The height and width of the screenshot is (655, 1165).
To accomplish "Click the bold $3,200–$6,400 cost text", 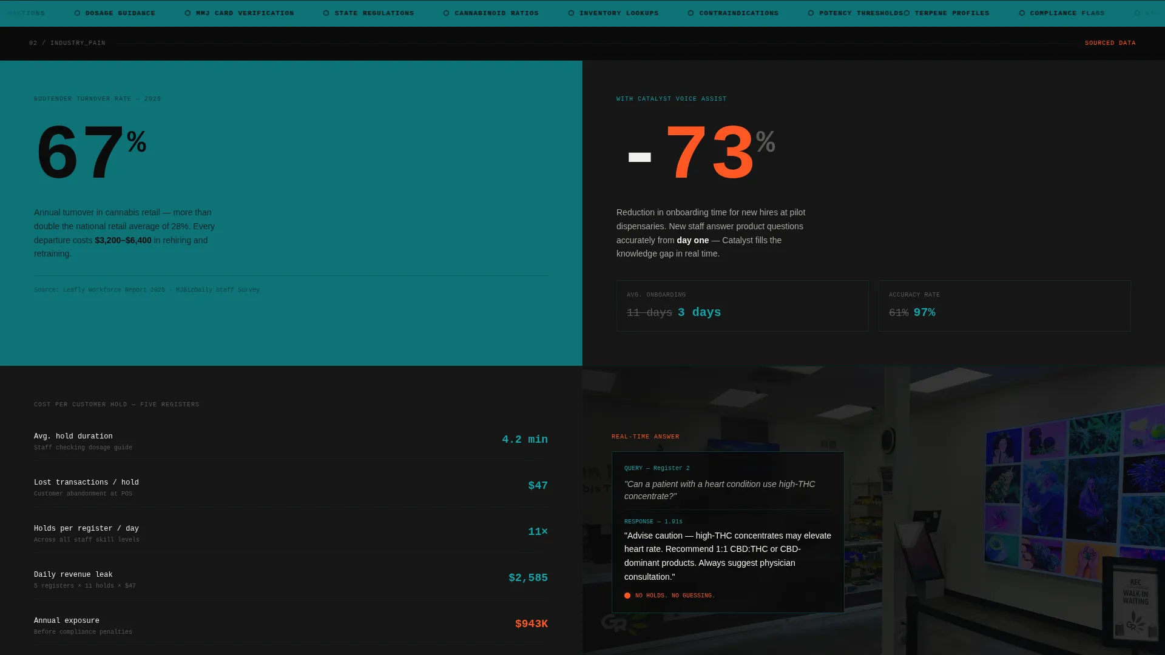I will pyautogui.click(x=123, y=240).
